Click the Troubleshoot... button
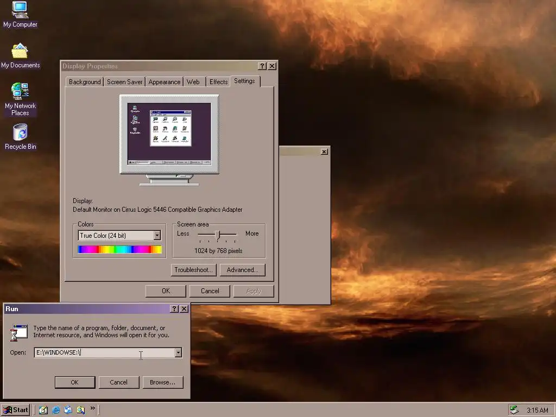556x417 pixels. pos(194,270)
